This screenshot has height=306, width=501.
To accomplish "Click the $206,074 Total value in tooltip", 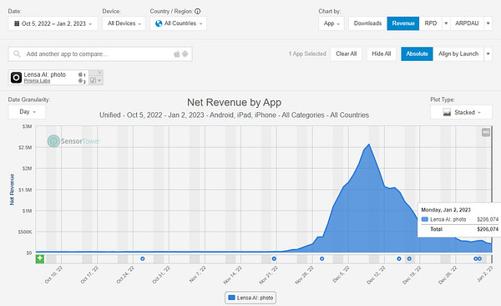I will [488, 229].
